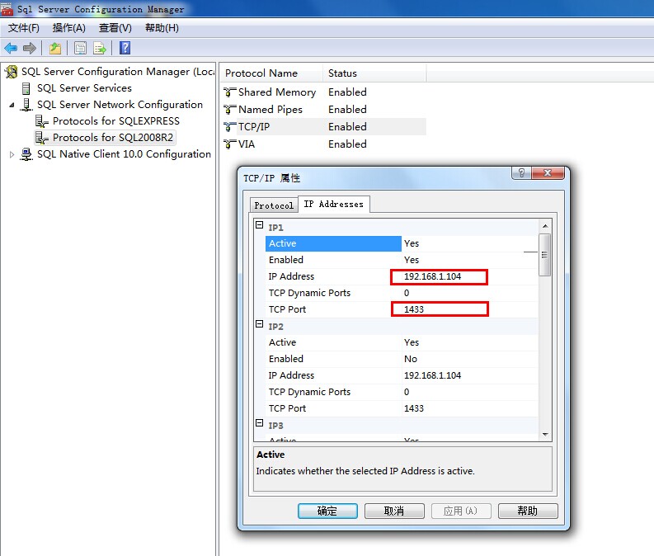Click the SQL Native Client 10.0 Configuration icon

[x=26, y=154]
